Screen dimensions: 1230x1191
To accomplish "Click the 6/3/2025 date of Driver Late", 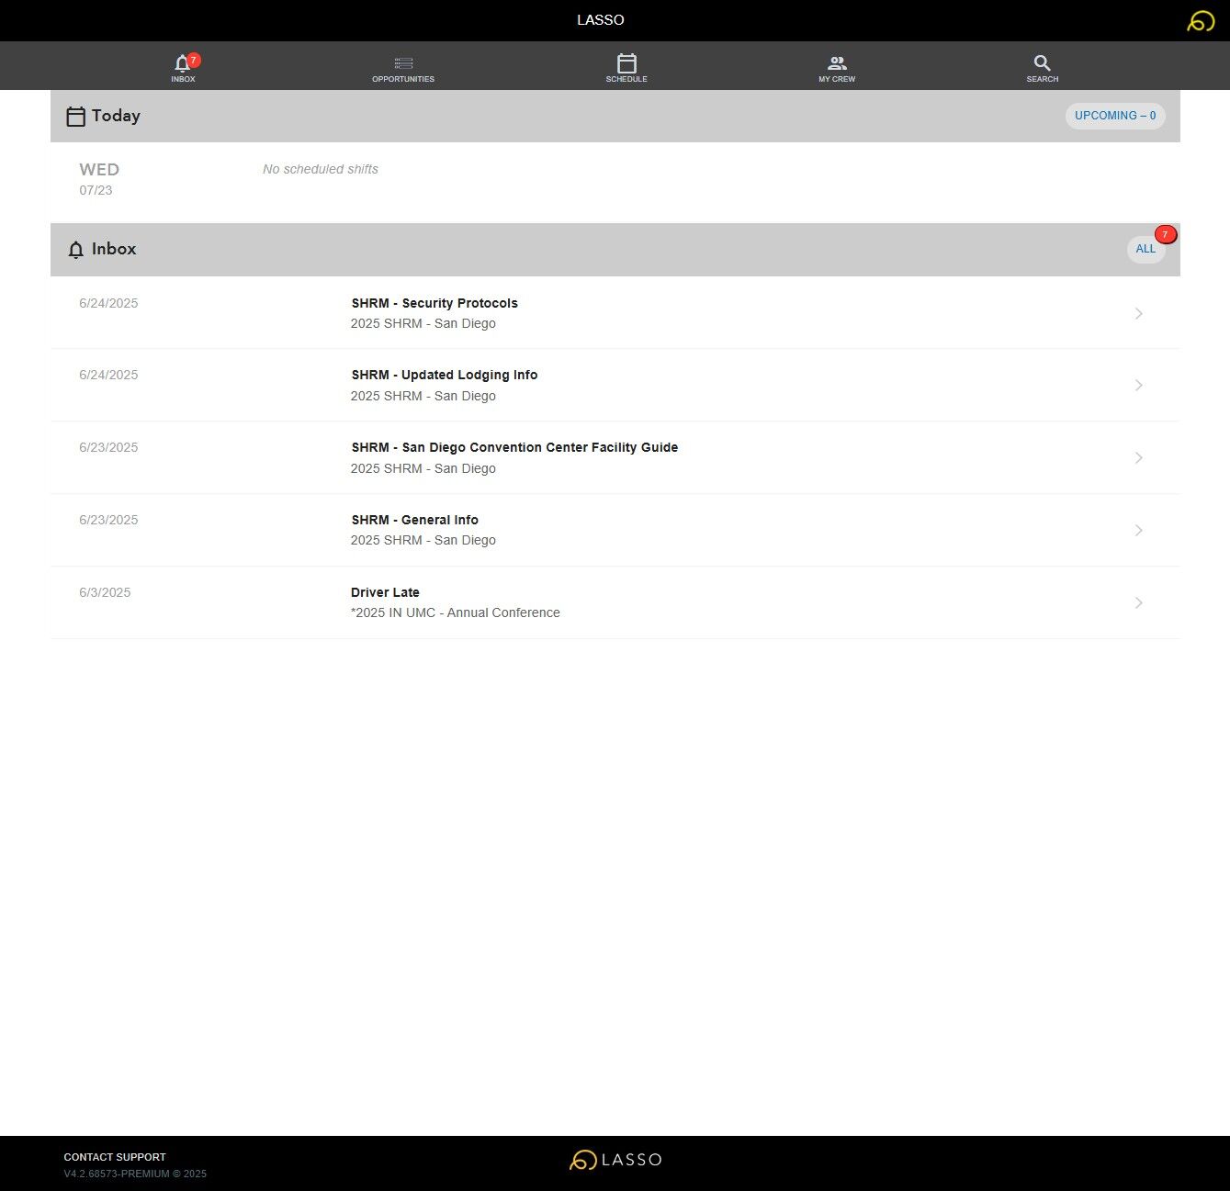I will click(x=105, y=592).
